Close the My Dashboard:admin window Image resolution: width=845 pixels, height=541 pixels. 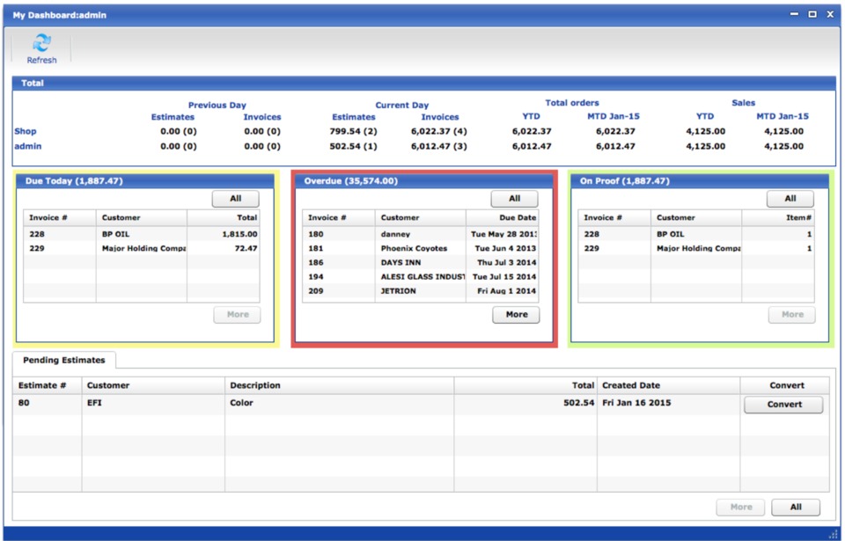pos(830,15)
